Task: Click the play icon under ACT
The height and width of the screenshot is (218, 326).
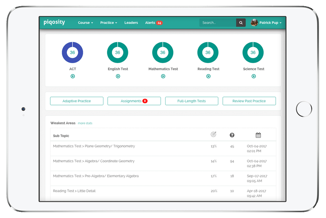Action: [73, 76]
